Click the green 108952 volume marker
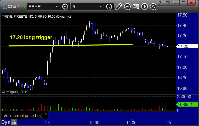Viewport: 199px width, 126px height. [187, 104]
